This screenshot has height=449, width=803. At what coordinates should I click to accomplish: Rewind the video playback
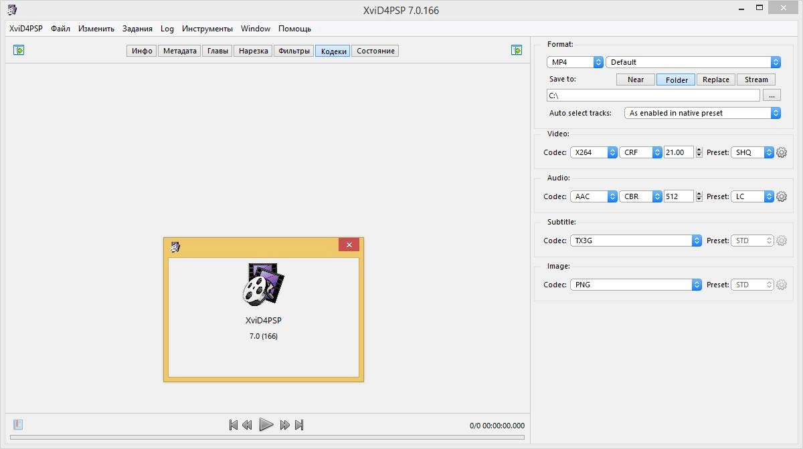pyautogui.click(x=247, y=425)
